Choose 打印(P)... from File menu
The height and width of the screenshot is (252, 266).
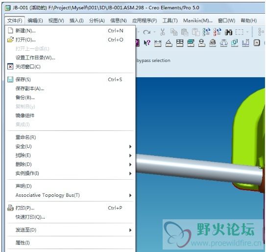(70, 208)
